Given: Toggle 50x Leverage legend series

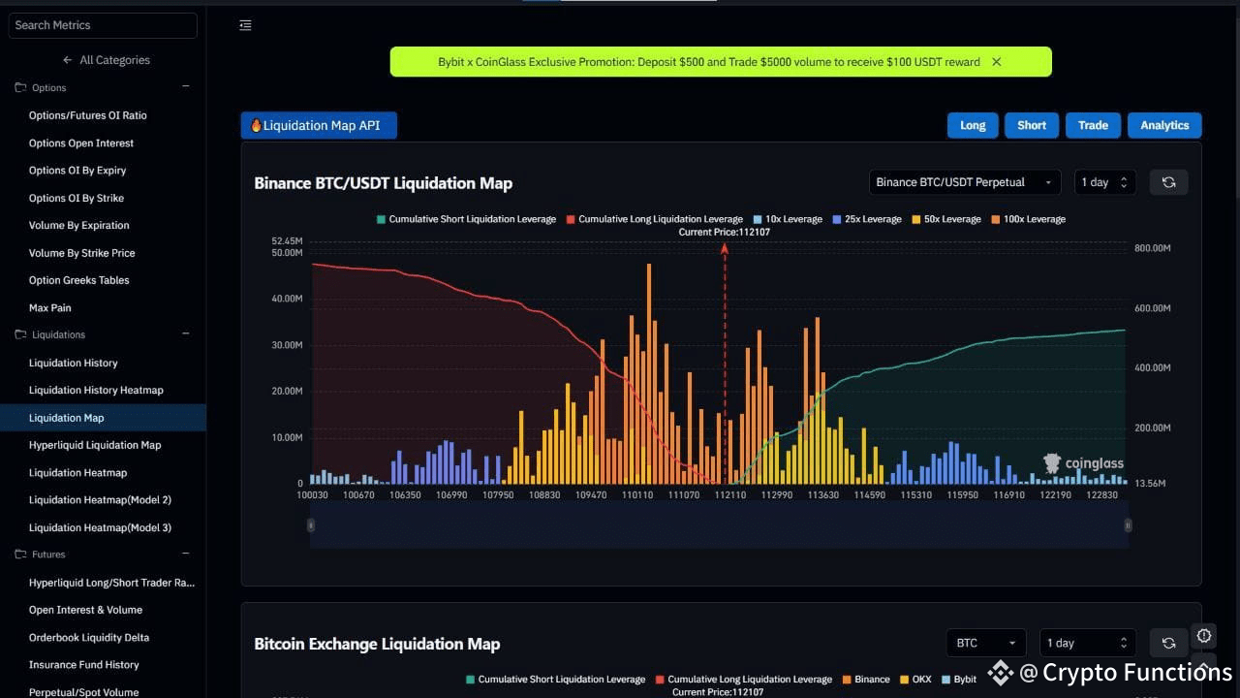Looking at the screenshot, I should point(945,219).
